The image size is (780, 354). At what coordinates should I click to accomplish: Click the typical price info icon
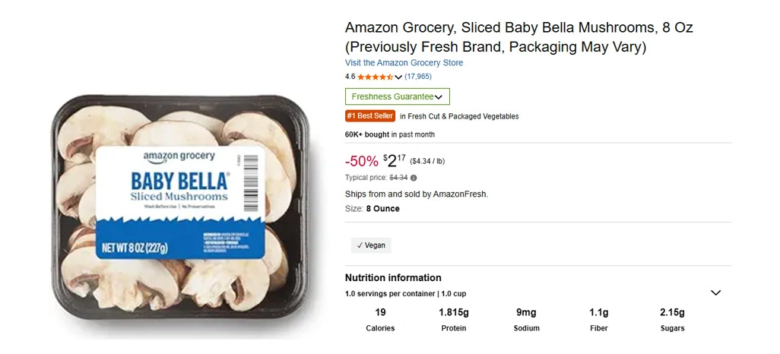point(414,178)
